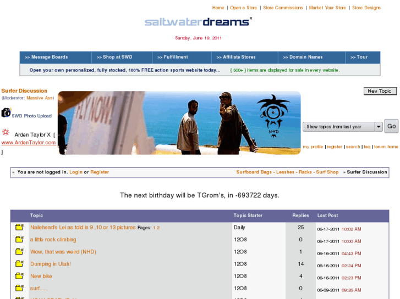Viewport: 400px width, 299px height.
Task: Go to forum home link
Action: coord(386,147)
